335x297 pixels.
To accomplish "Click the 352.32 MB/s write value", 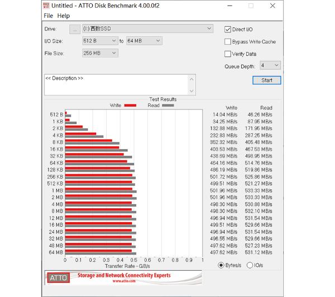I will coord(224,142).
